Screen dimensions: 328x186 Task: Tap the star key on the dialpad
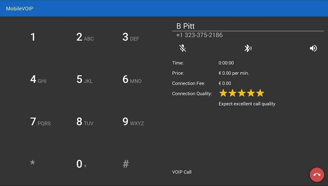[x=32, y=163]
